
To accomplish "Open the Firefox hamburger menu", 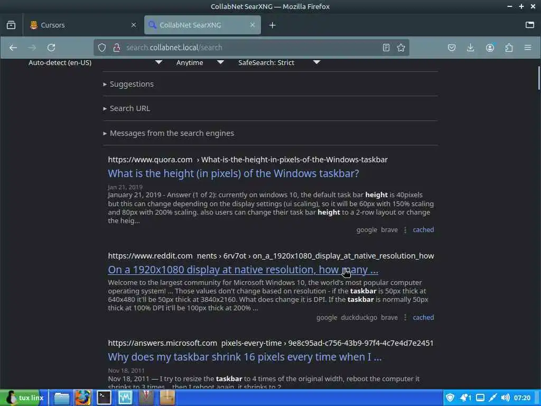I will pyautogui.click(x=528, y=48).
